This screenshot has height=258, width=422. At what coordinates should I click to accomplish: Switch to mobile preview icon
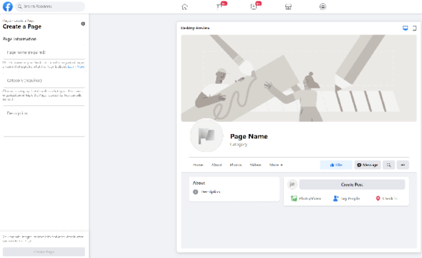pyautogui.click(x=415, y=28)
